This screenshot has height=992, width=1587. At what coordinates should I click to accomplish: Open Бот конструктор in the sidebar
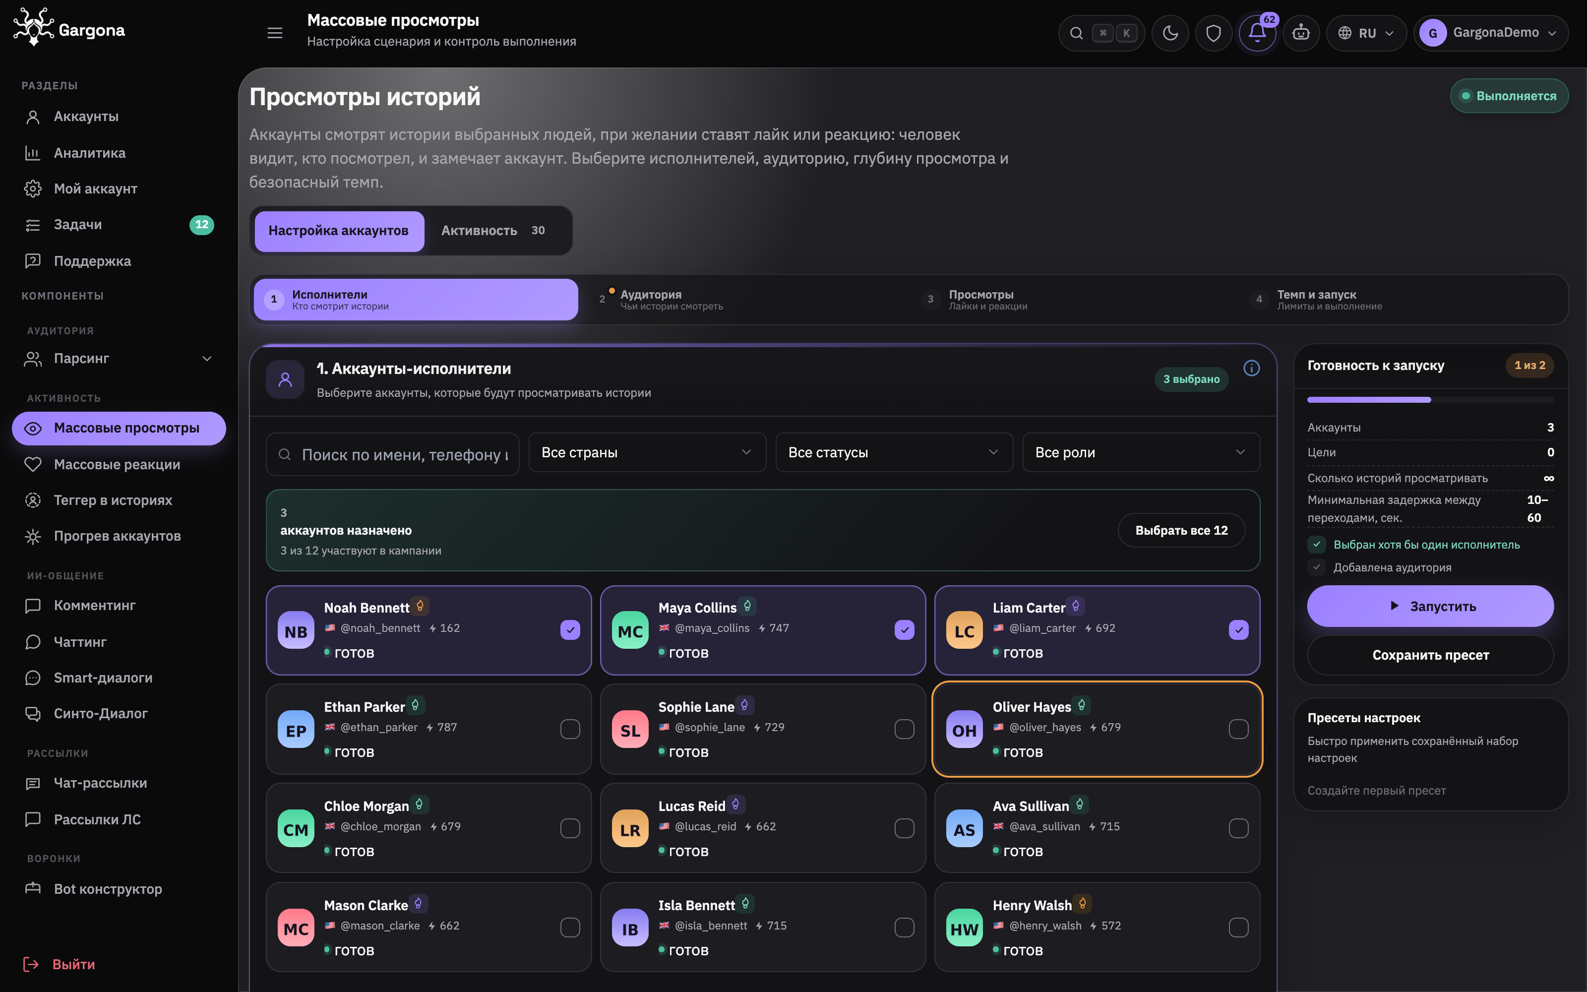coord(118,889)
